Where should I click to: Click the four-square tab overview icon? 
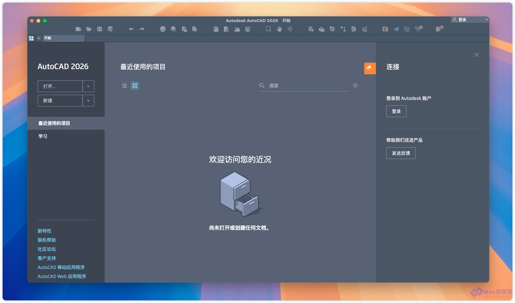click(31, 38)
